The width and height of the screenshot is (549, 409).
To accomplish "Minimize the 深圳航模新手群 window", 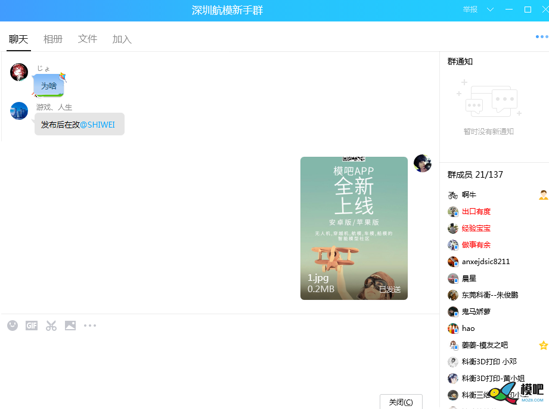I will tap(509, 10).
